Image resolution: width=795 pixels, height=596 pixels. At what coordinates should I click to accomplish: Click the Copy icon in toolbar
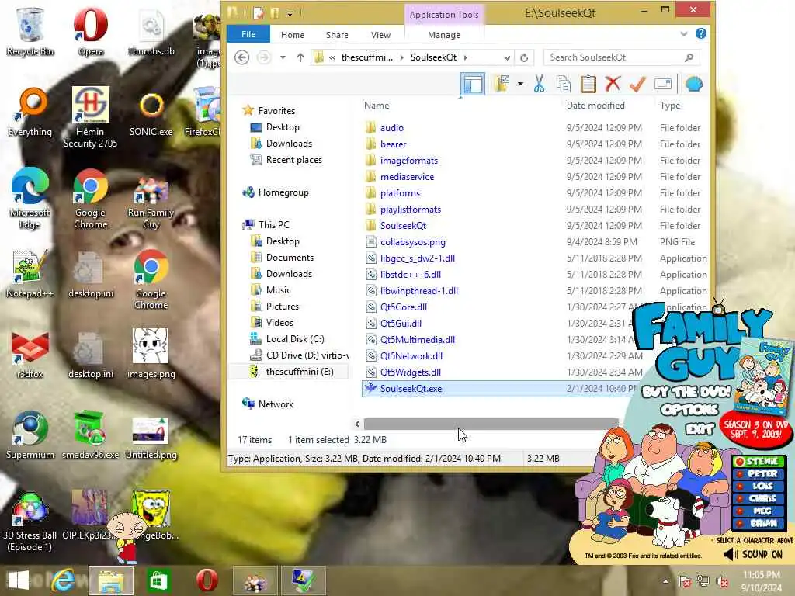pyautogui.click(x=564, y=84)
